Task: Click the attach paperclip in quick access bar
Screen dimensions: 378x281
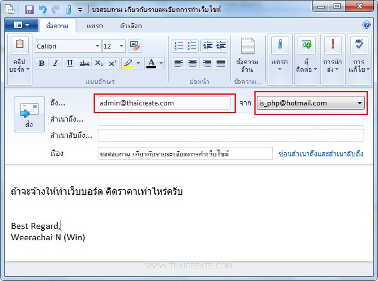Action: (x=68, y=10)
